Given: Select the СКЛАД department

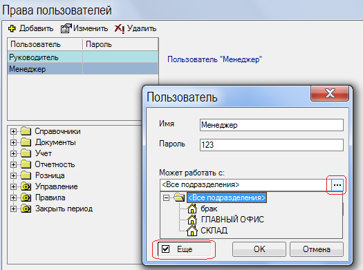Looking at the screenshot, I should click(214, 231).
